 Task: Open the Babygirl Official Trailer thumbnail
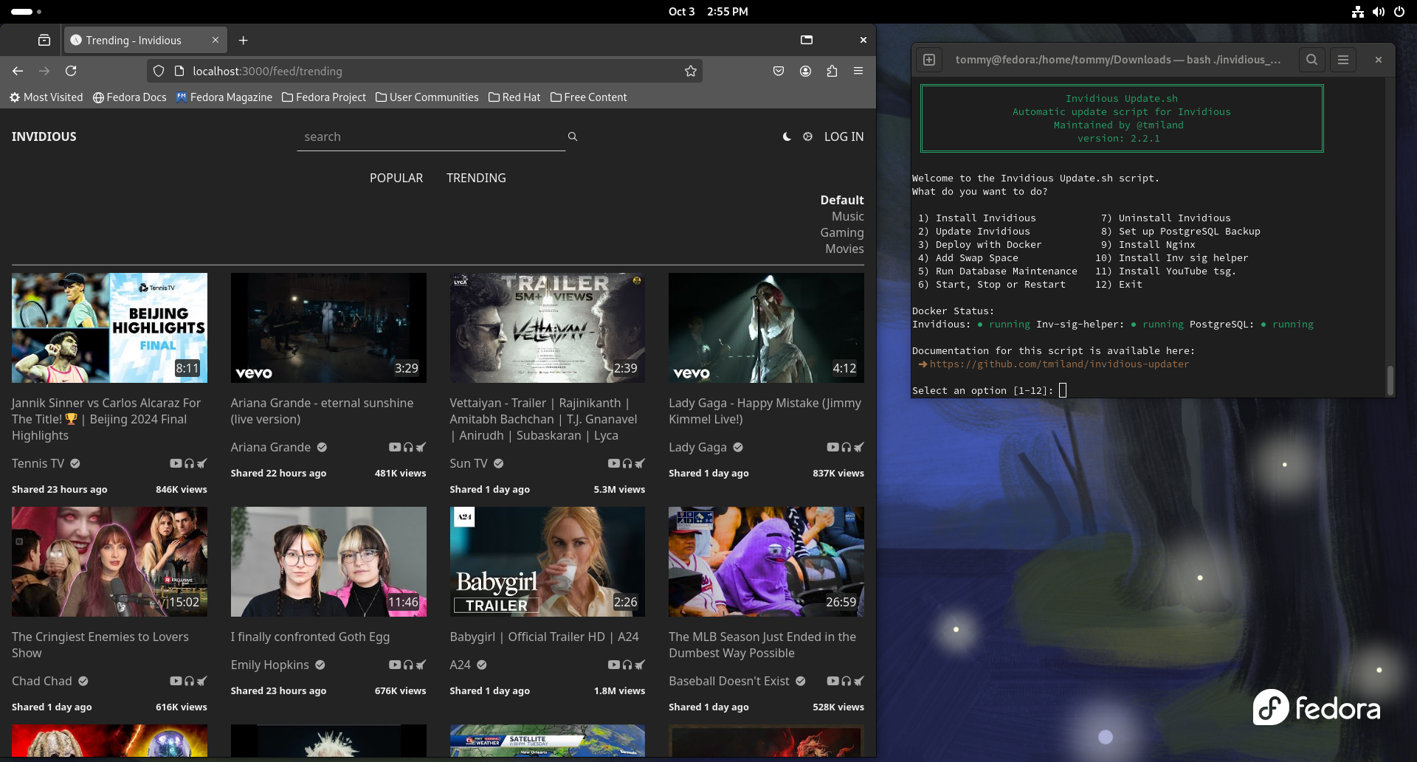pos(547,561)
